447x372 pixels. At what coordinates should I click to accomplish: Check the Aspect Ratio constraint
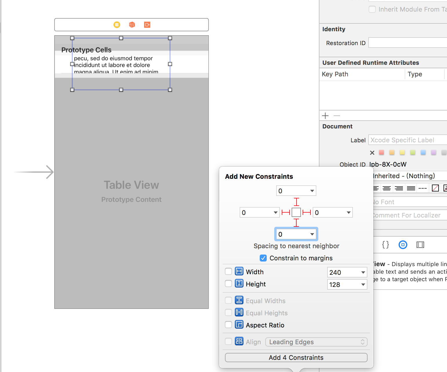click(x=228, y=325)
